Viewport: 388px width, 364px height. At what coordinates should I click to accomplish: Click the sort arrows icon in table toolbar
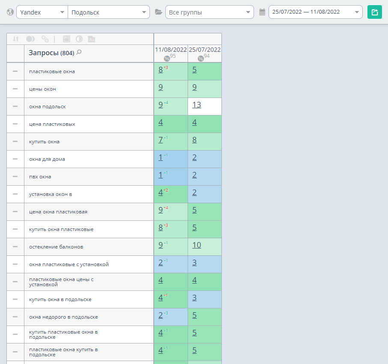pos(16,39)
